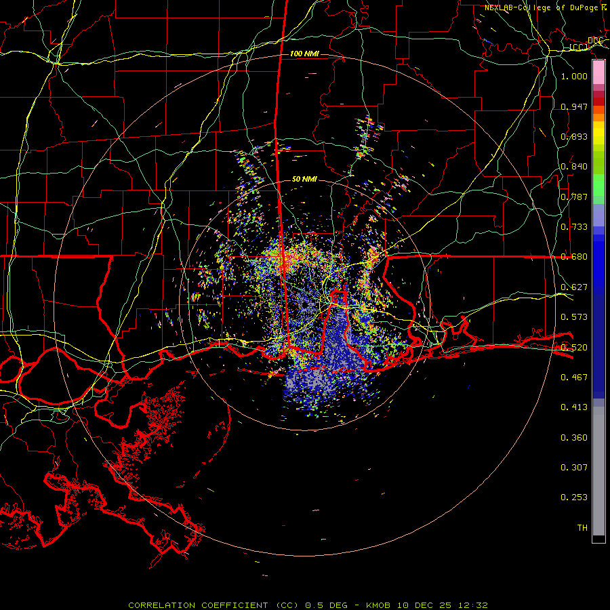Click the (CC) label above the color bar
This screenshot has width=610, height=610.
point(579,47)
